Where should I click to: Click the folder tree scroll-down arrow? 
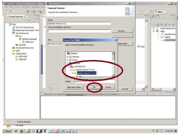click(x=113, y=76)
